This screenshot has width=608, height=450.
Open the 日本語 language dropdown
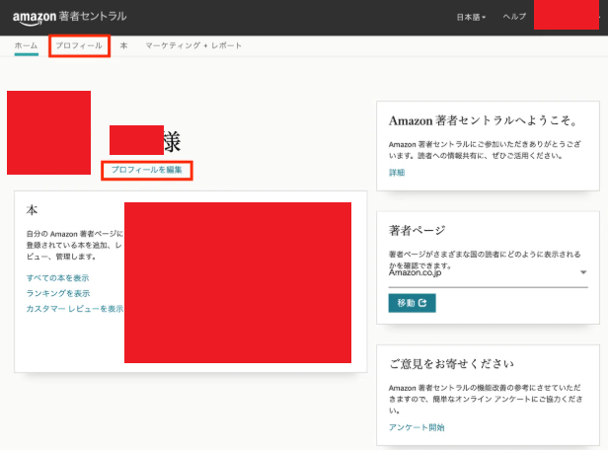coord(471,17)
